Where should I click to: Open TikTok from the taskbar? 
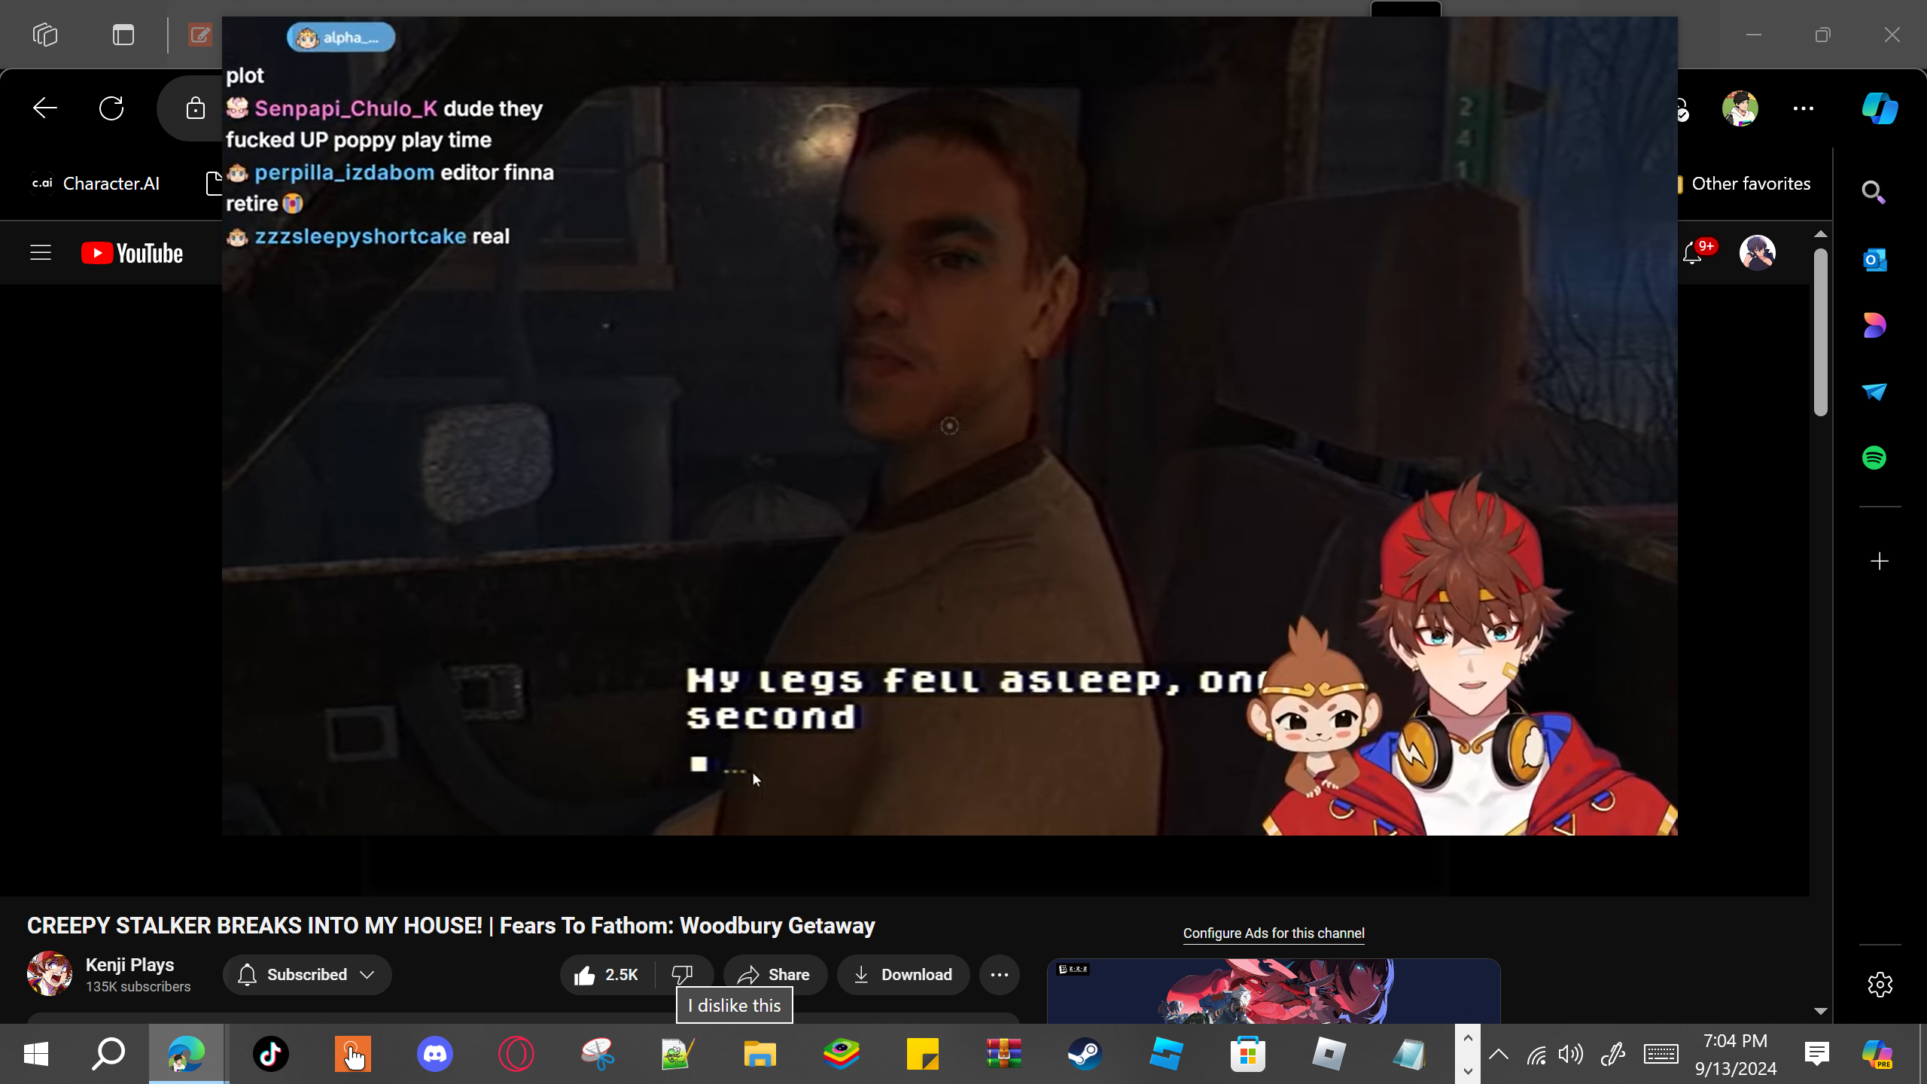(x=271, y=1053)
